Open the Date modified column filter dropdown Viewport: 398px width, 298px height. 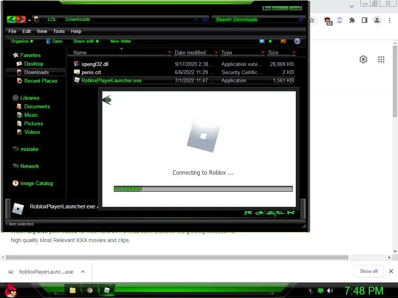[x=216, y=52]
